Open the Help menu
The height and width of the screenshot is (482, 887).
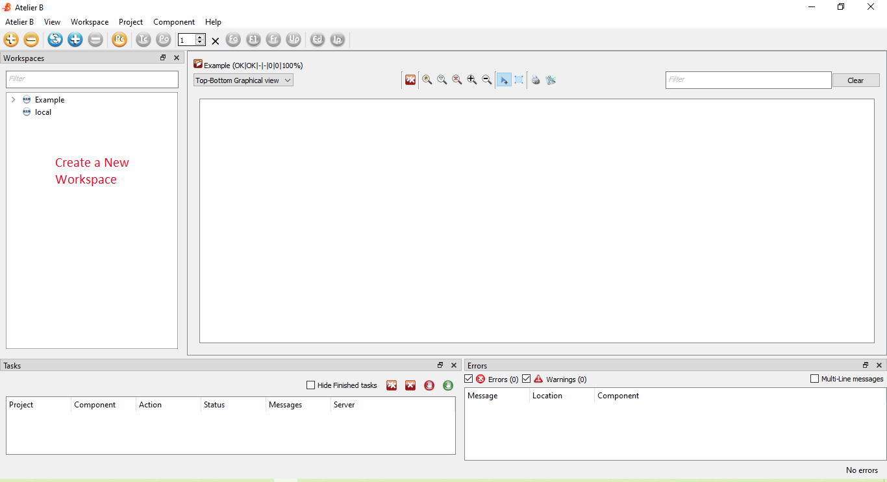click(x=213, y=22)
